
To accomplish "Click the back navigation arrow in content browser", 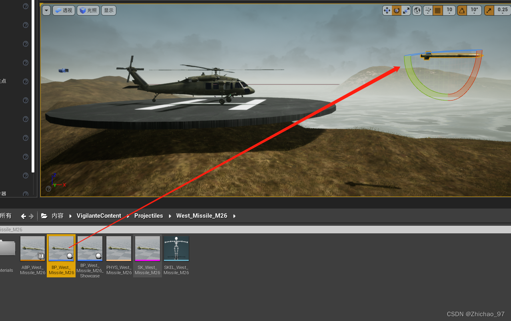I will coord(23,215).
